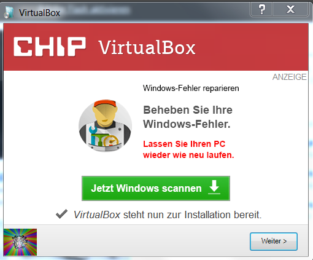Click the ANZEIGE advertisement label

pyautogui.click(x=289, y=77)
